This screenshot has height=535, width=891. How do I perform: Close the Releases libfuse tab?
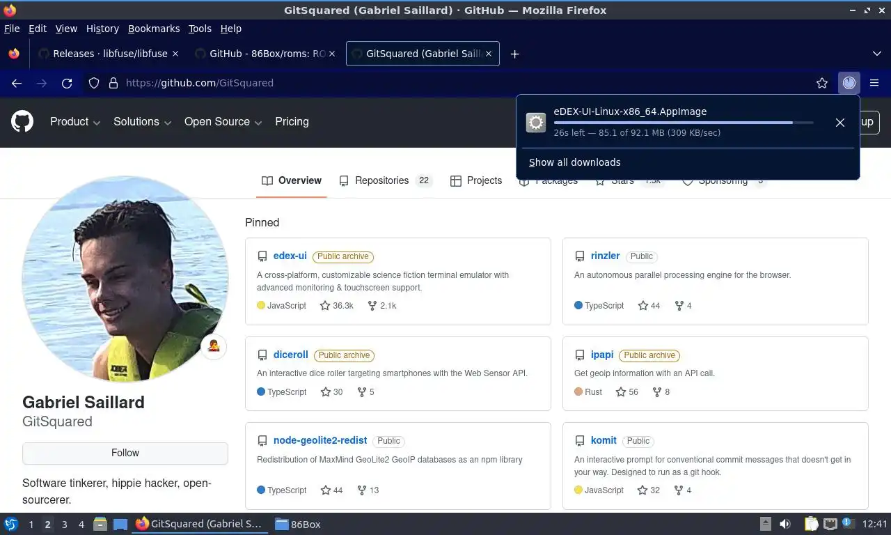175,54
